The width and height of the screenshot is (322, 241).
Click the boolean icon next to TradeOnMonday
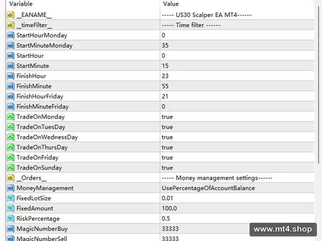pyautogui.click(x=11, y=117)
